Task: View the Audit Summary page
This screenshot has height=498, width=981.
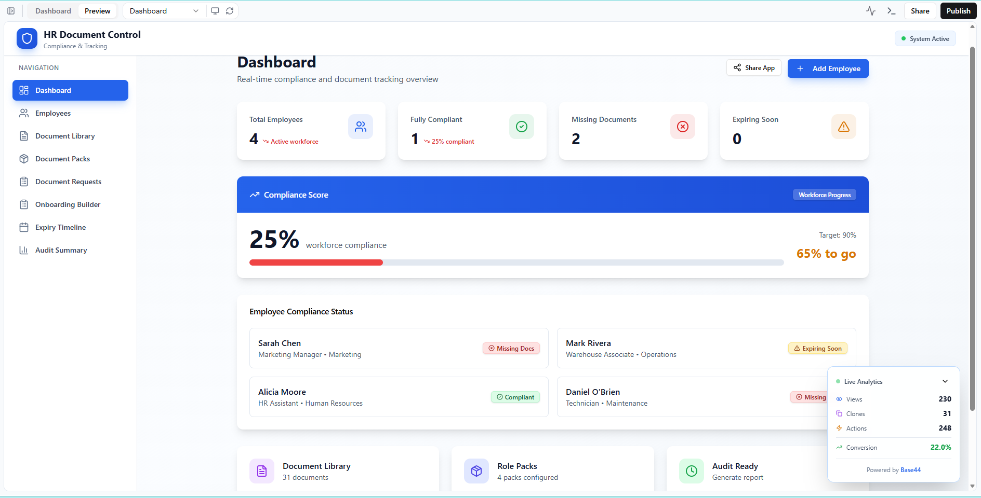Action: [70, 250]
